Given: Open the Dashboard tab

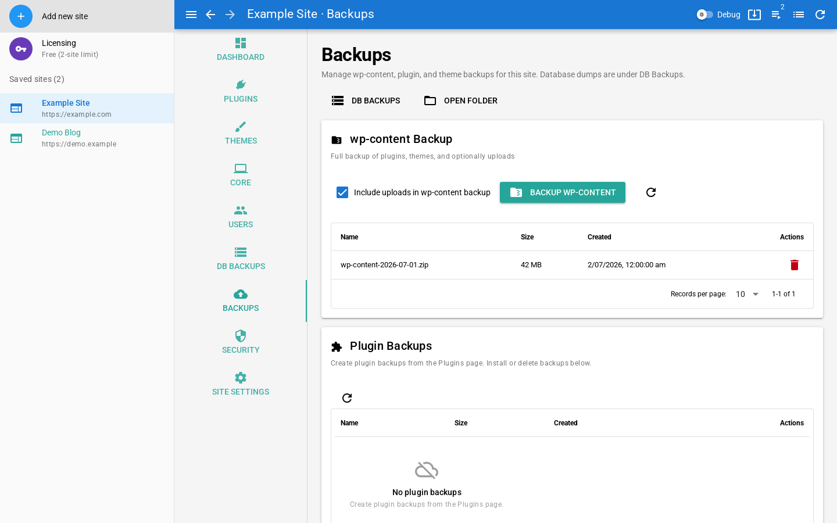Looking at the screenshot, I should pos(241,50).
